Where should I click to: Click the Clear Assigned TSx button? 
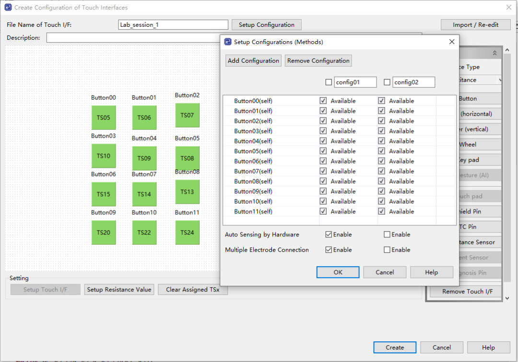click(x=193, y=289)
